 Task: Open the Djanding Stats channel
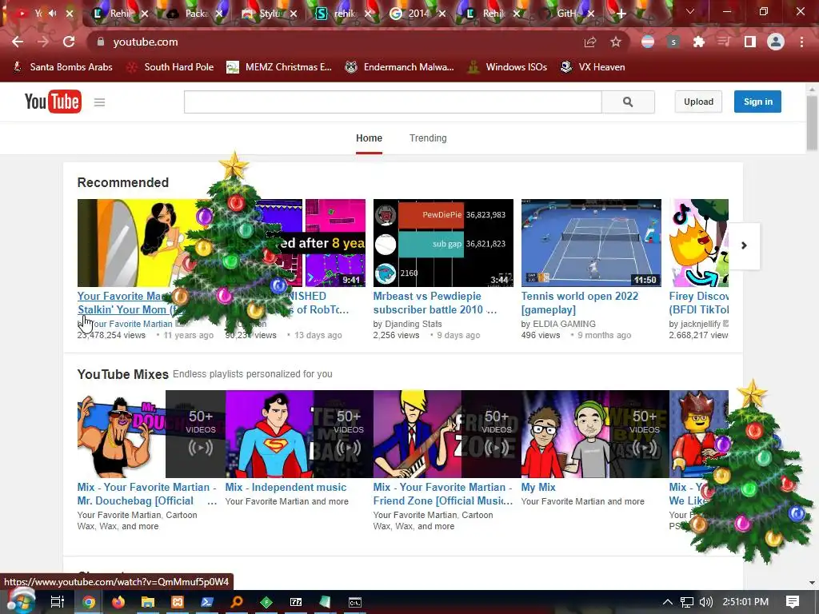413,324
